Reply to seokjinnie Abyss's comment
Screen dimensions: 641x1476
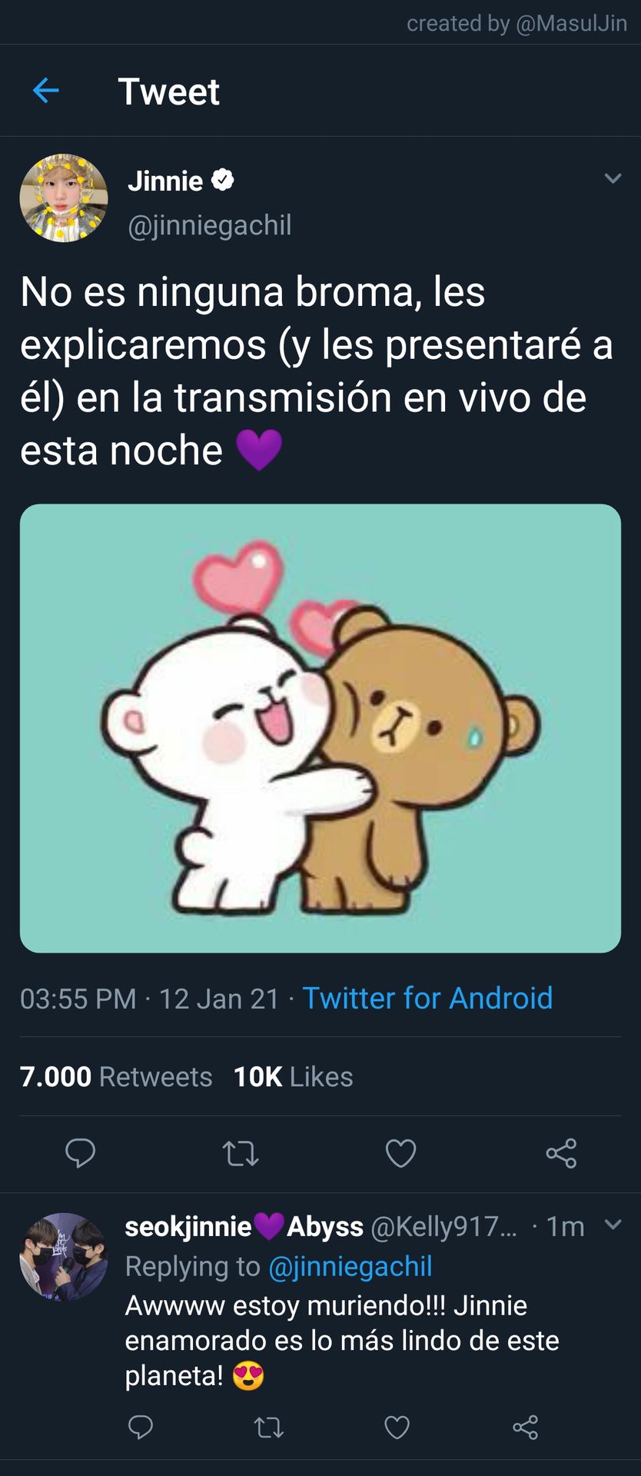pos(141,1428)
